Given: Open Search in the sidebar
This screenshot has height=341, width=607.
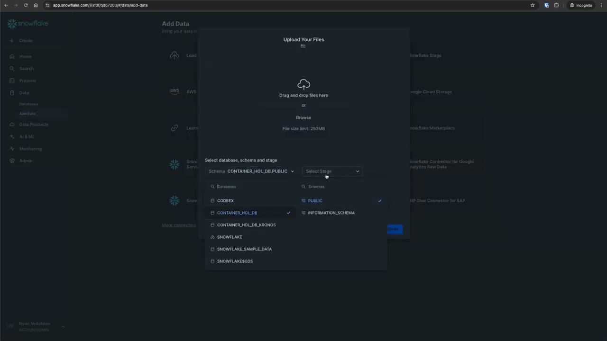Looking at the screenshot, I should (x=26, y=69).
